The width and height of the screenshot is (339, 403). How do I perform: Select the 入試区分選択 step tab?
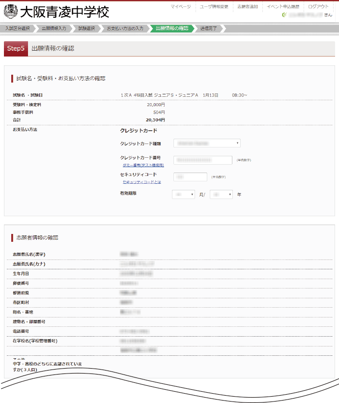point(17,29)
